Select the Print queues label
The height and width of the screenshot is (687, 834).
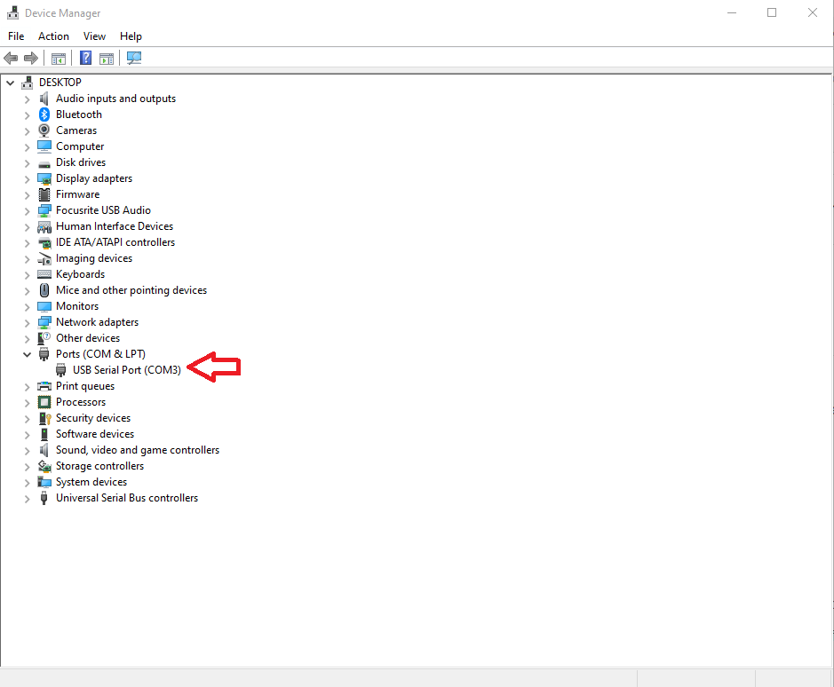(85, 386)
